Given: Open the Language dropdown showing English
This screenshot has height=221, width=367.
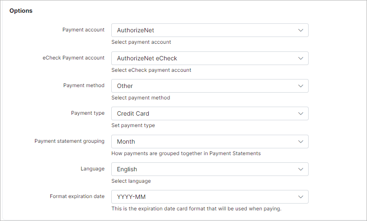Looking at the screenshot, I should tap(210, 169).
